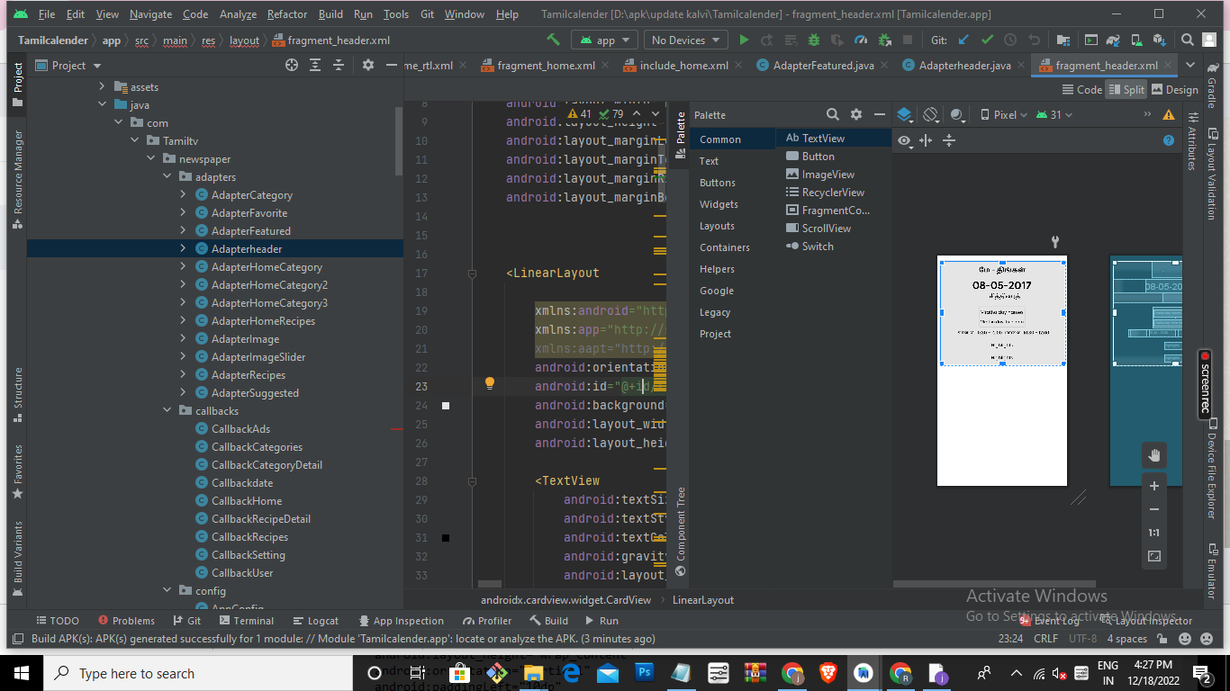Toggle the night mode preview icon

[957, 115]
